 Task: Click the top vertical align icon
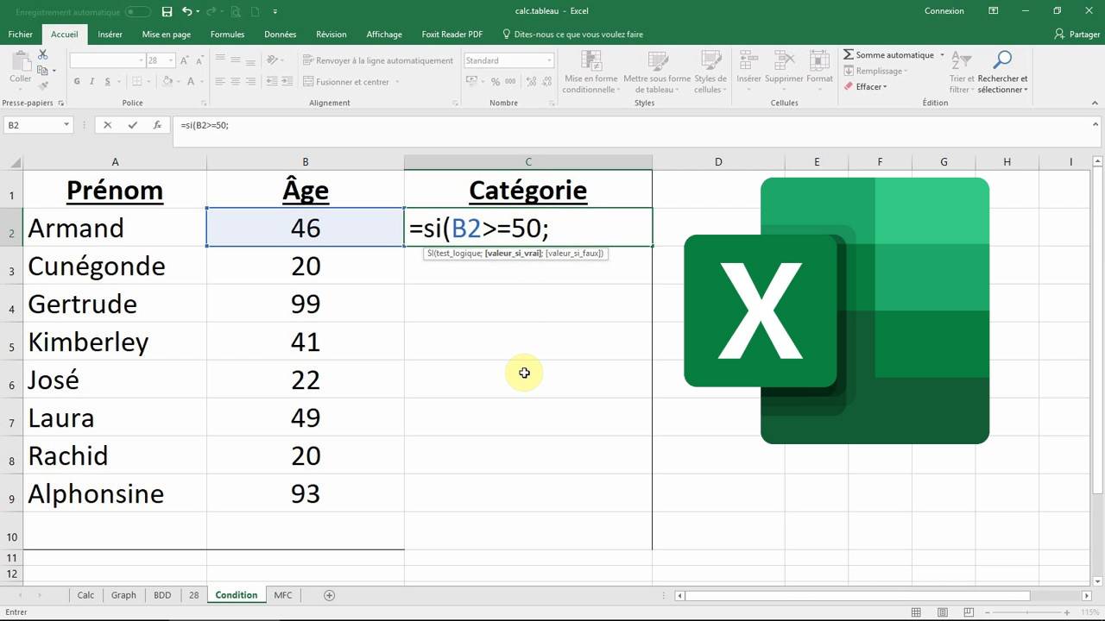219,60
